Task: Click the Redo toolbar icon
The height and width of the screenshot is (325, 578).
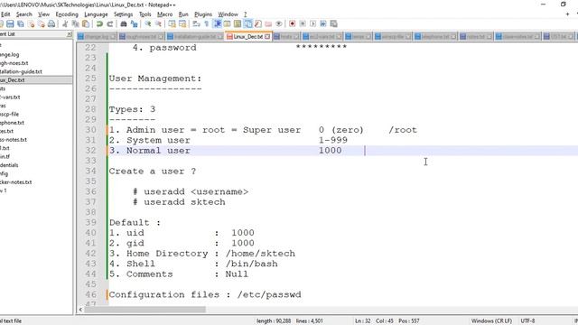Action: (x=110, y=24)
